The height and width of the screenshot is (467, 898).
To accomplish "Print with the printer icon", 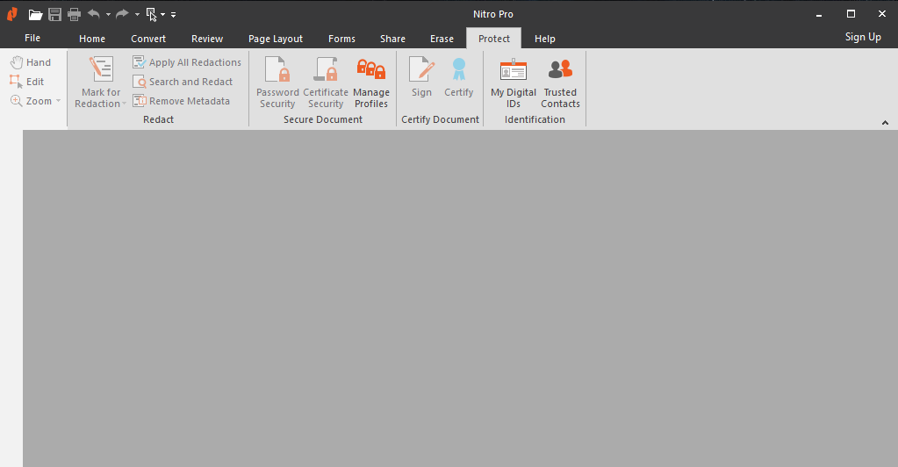I will pos(74,14).
